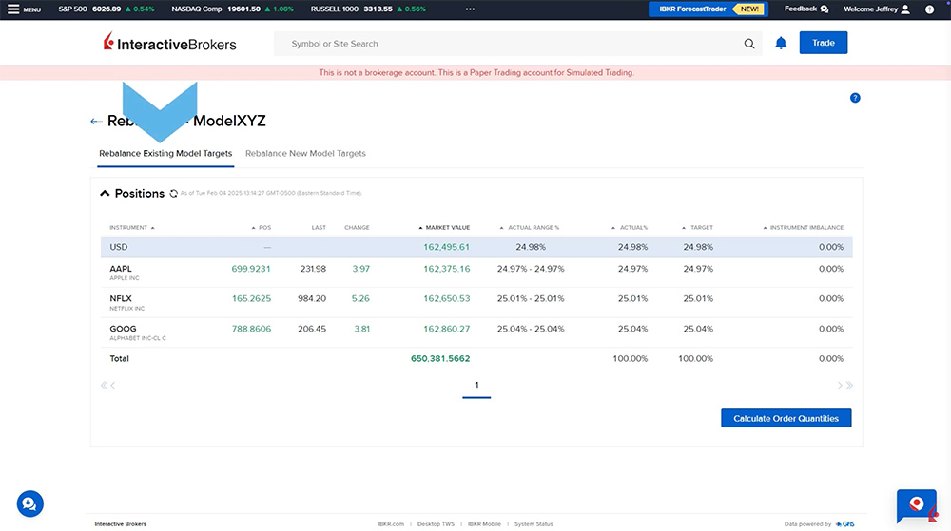Open the chat bubble icon at bottom left
This screenshot has width=951, height=531.
coord(29,503)
